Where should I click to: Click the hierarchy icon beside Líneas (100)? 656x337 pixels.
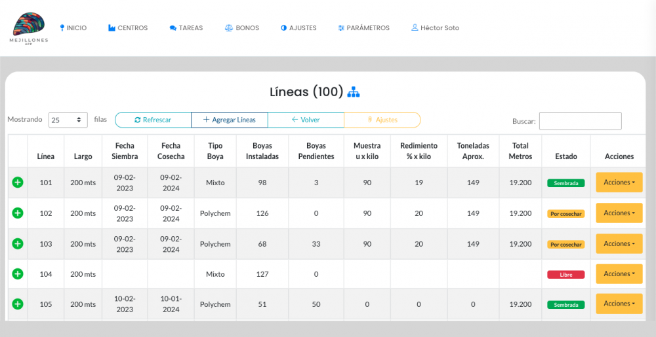pos(354,92)
